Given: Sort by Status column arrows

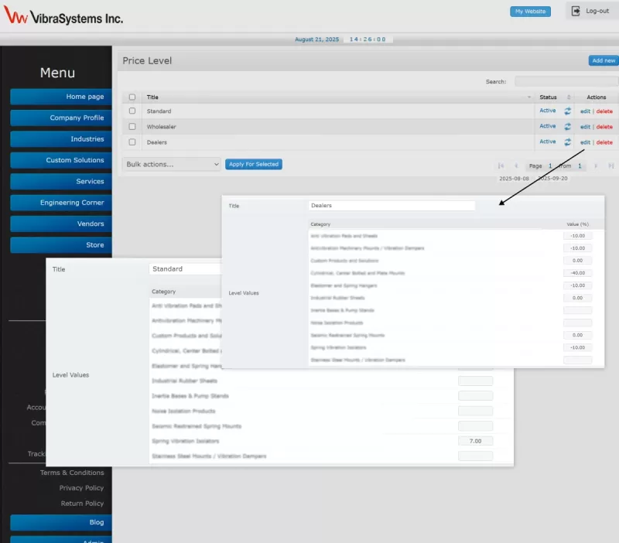Looking at the screenshot, I should (x=569, y=97).
